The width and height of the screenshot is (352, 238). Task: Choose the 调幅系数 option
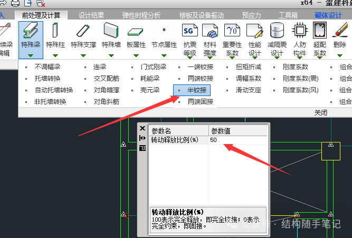[249, 79]
